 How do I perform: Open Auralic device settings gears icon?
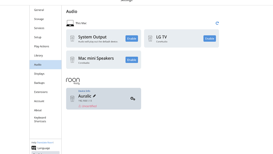(133, 99)
